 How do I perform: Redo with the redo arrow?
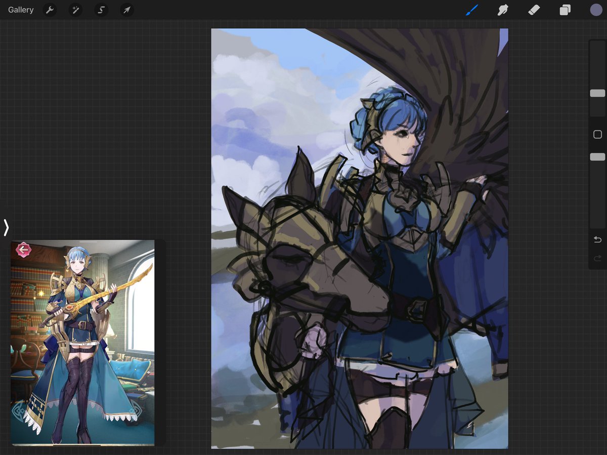point(597,258)
